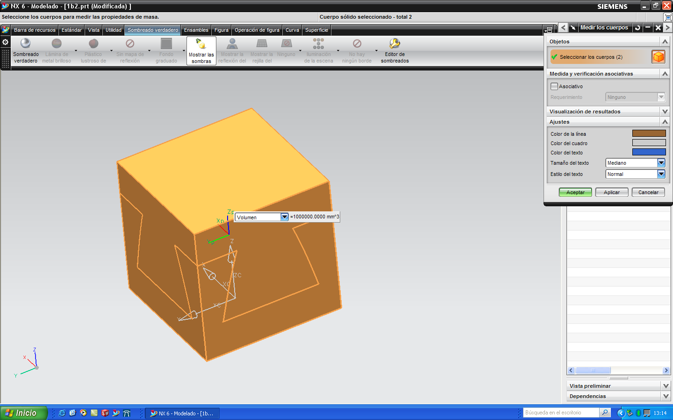The height and width of the screenshot is (420, 673).
Task: Open the Utilidad tab
Action: [114, 30]
